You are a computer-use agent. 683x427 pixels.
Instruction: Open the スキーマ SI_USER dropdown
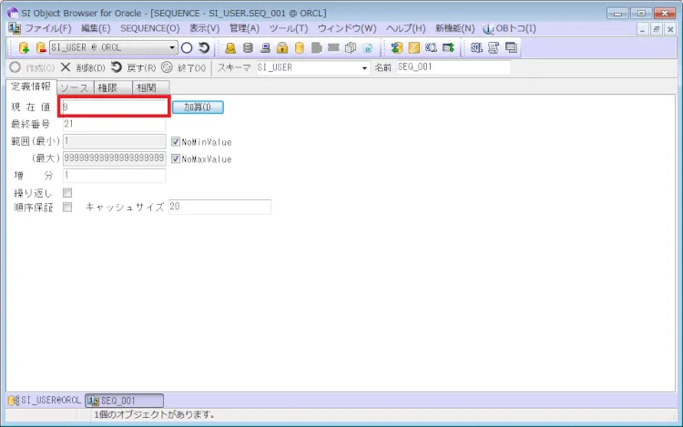click(364, 68)
